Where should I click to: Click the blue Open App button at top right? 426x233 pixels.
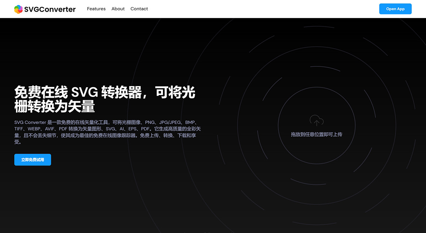(x=395, y=9)
